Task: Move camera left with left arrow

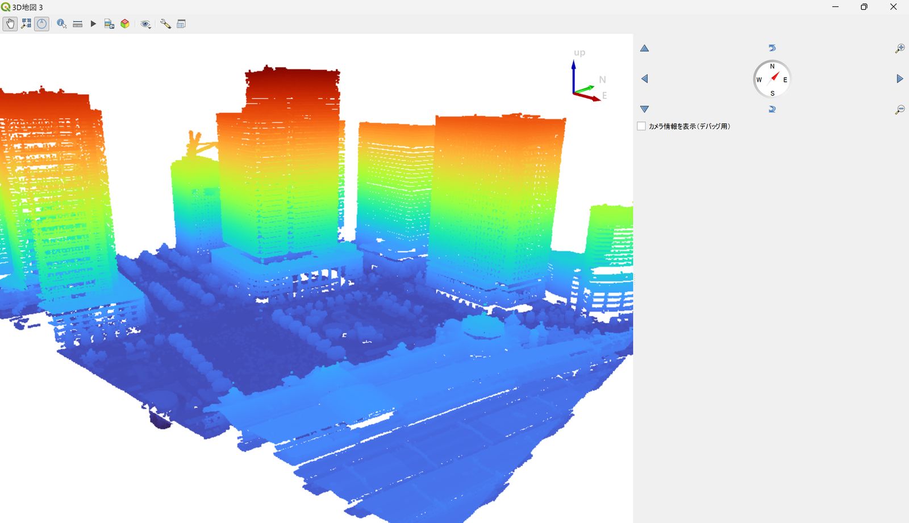Action: (644, 78)
